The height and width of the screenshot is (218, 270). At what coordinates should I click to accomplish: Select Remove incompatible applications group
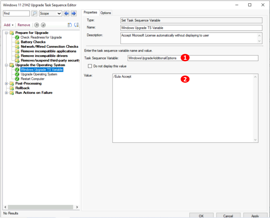tap(49, 51)
